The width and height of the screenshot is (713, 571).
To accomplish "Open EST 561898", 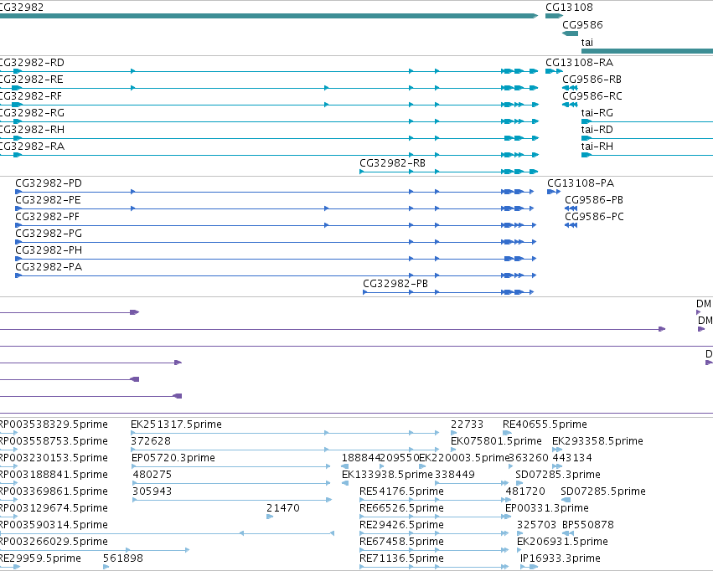I will (123, 558).
